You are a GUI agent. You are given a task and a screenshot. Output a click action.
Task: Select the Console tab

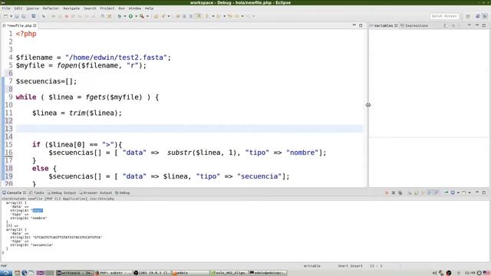point(14,192)
